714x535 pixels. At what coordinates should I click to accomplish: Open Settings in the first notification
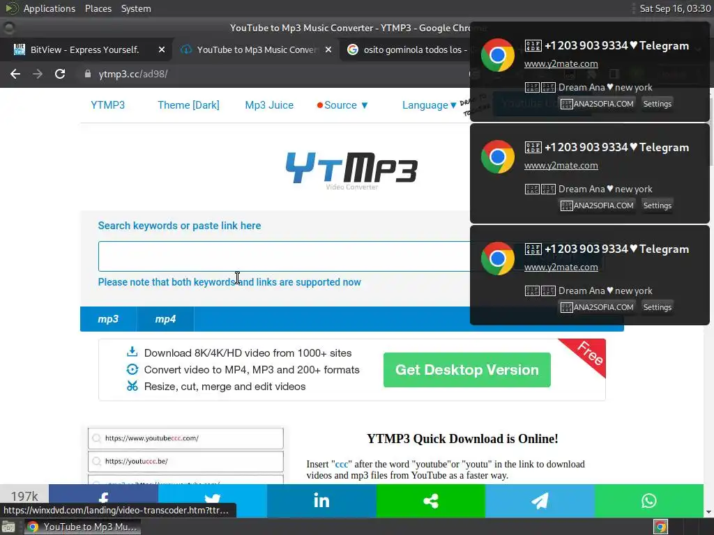pos(657,104)
